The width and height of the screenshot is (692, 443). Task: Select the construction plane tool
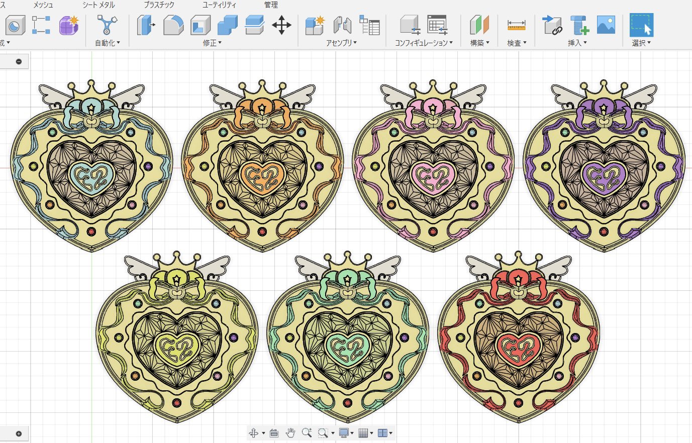(x=479, y=25)
